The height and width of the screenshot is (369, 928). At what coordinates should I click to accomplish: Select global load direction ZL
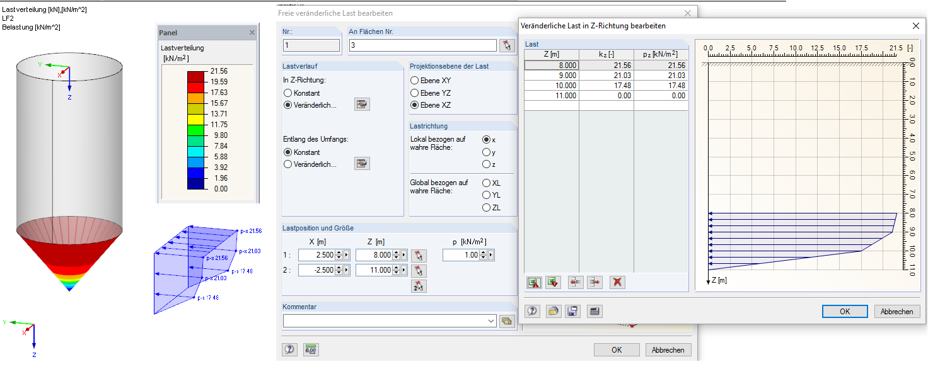486,207
